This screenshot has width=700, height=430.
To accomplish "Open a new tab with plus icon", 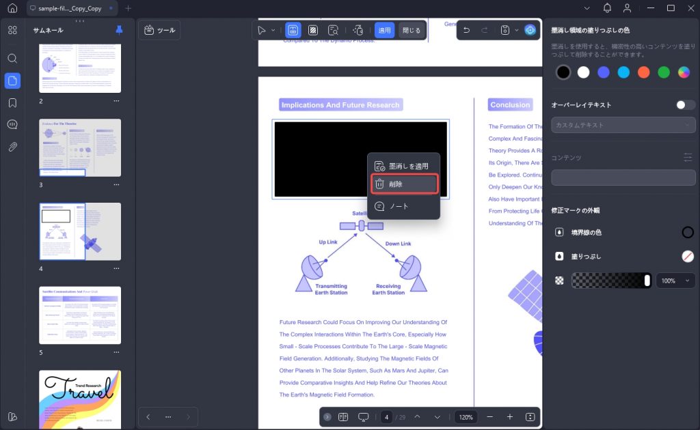I will click(x=128, y=8).
